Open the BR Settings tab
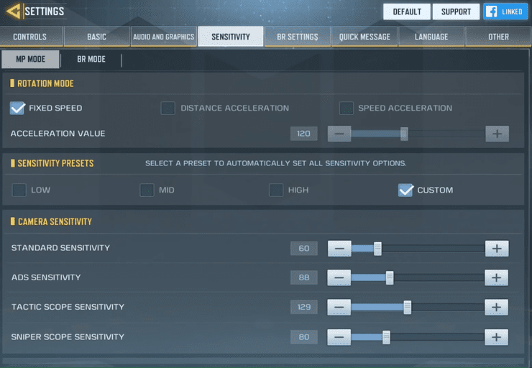This screenshot has height=368, width=532. (x=298, y=37)
